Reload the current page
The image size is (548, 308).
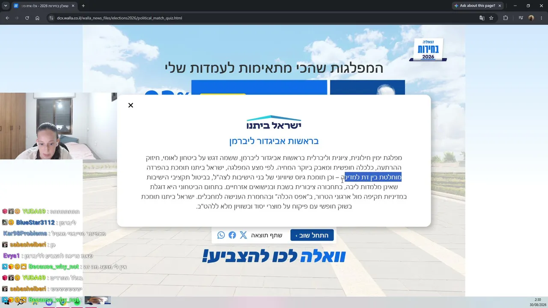(27, 18)
